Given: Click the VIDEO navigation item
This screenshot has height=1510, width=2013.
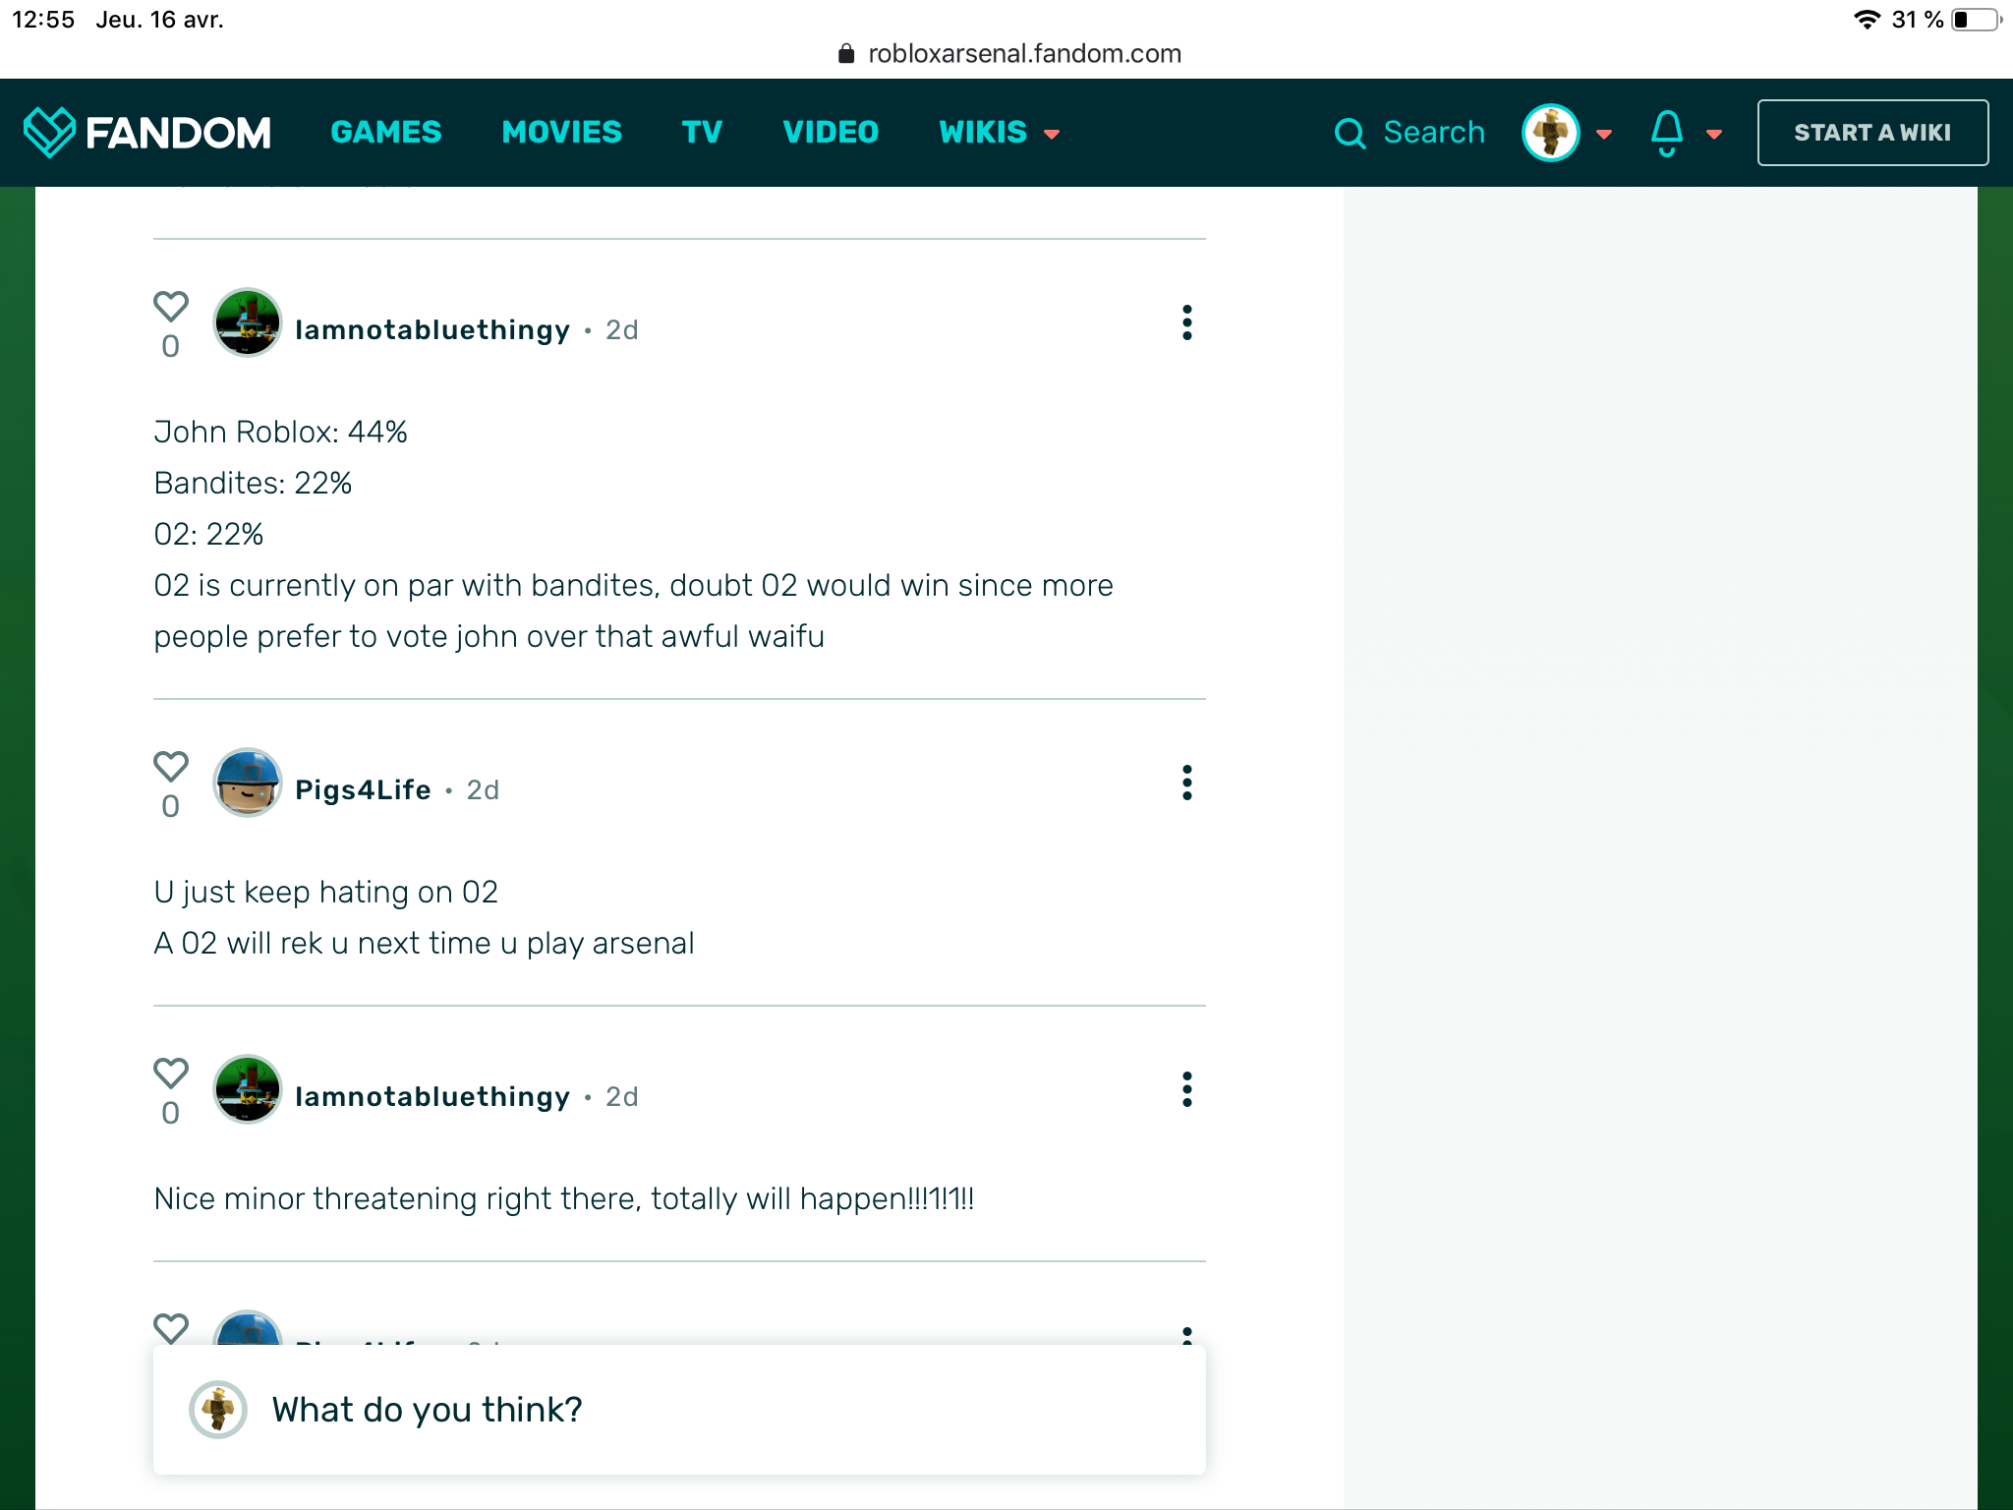Looking at the screenshot, I should click(831, 133).
